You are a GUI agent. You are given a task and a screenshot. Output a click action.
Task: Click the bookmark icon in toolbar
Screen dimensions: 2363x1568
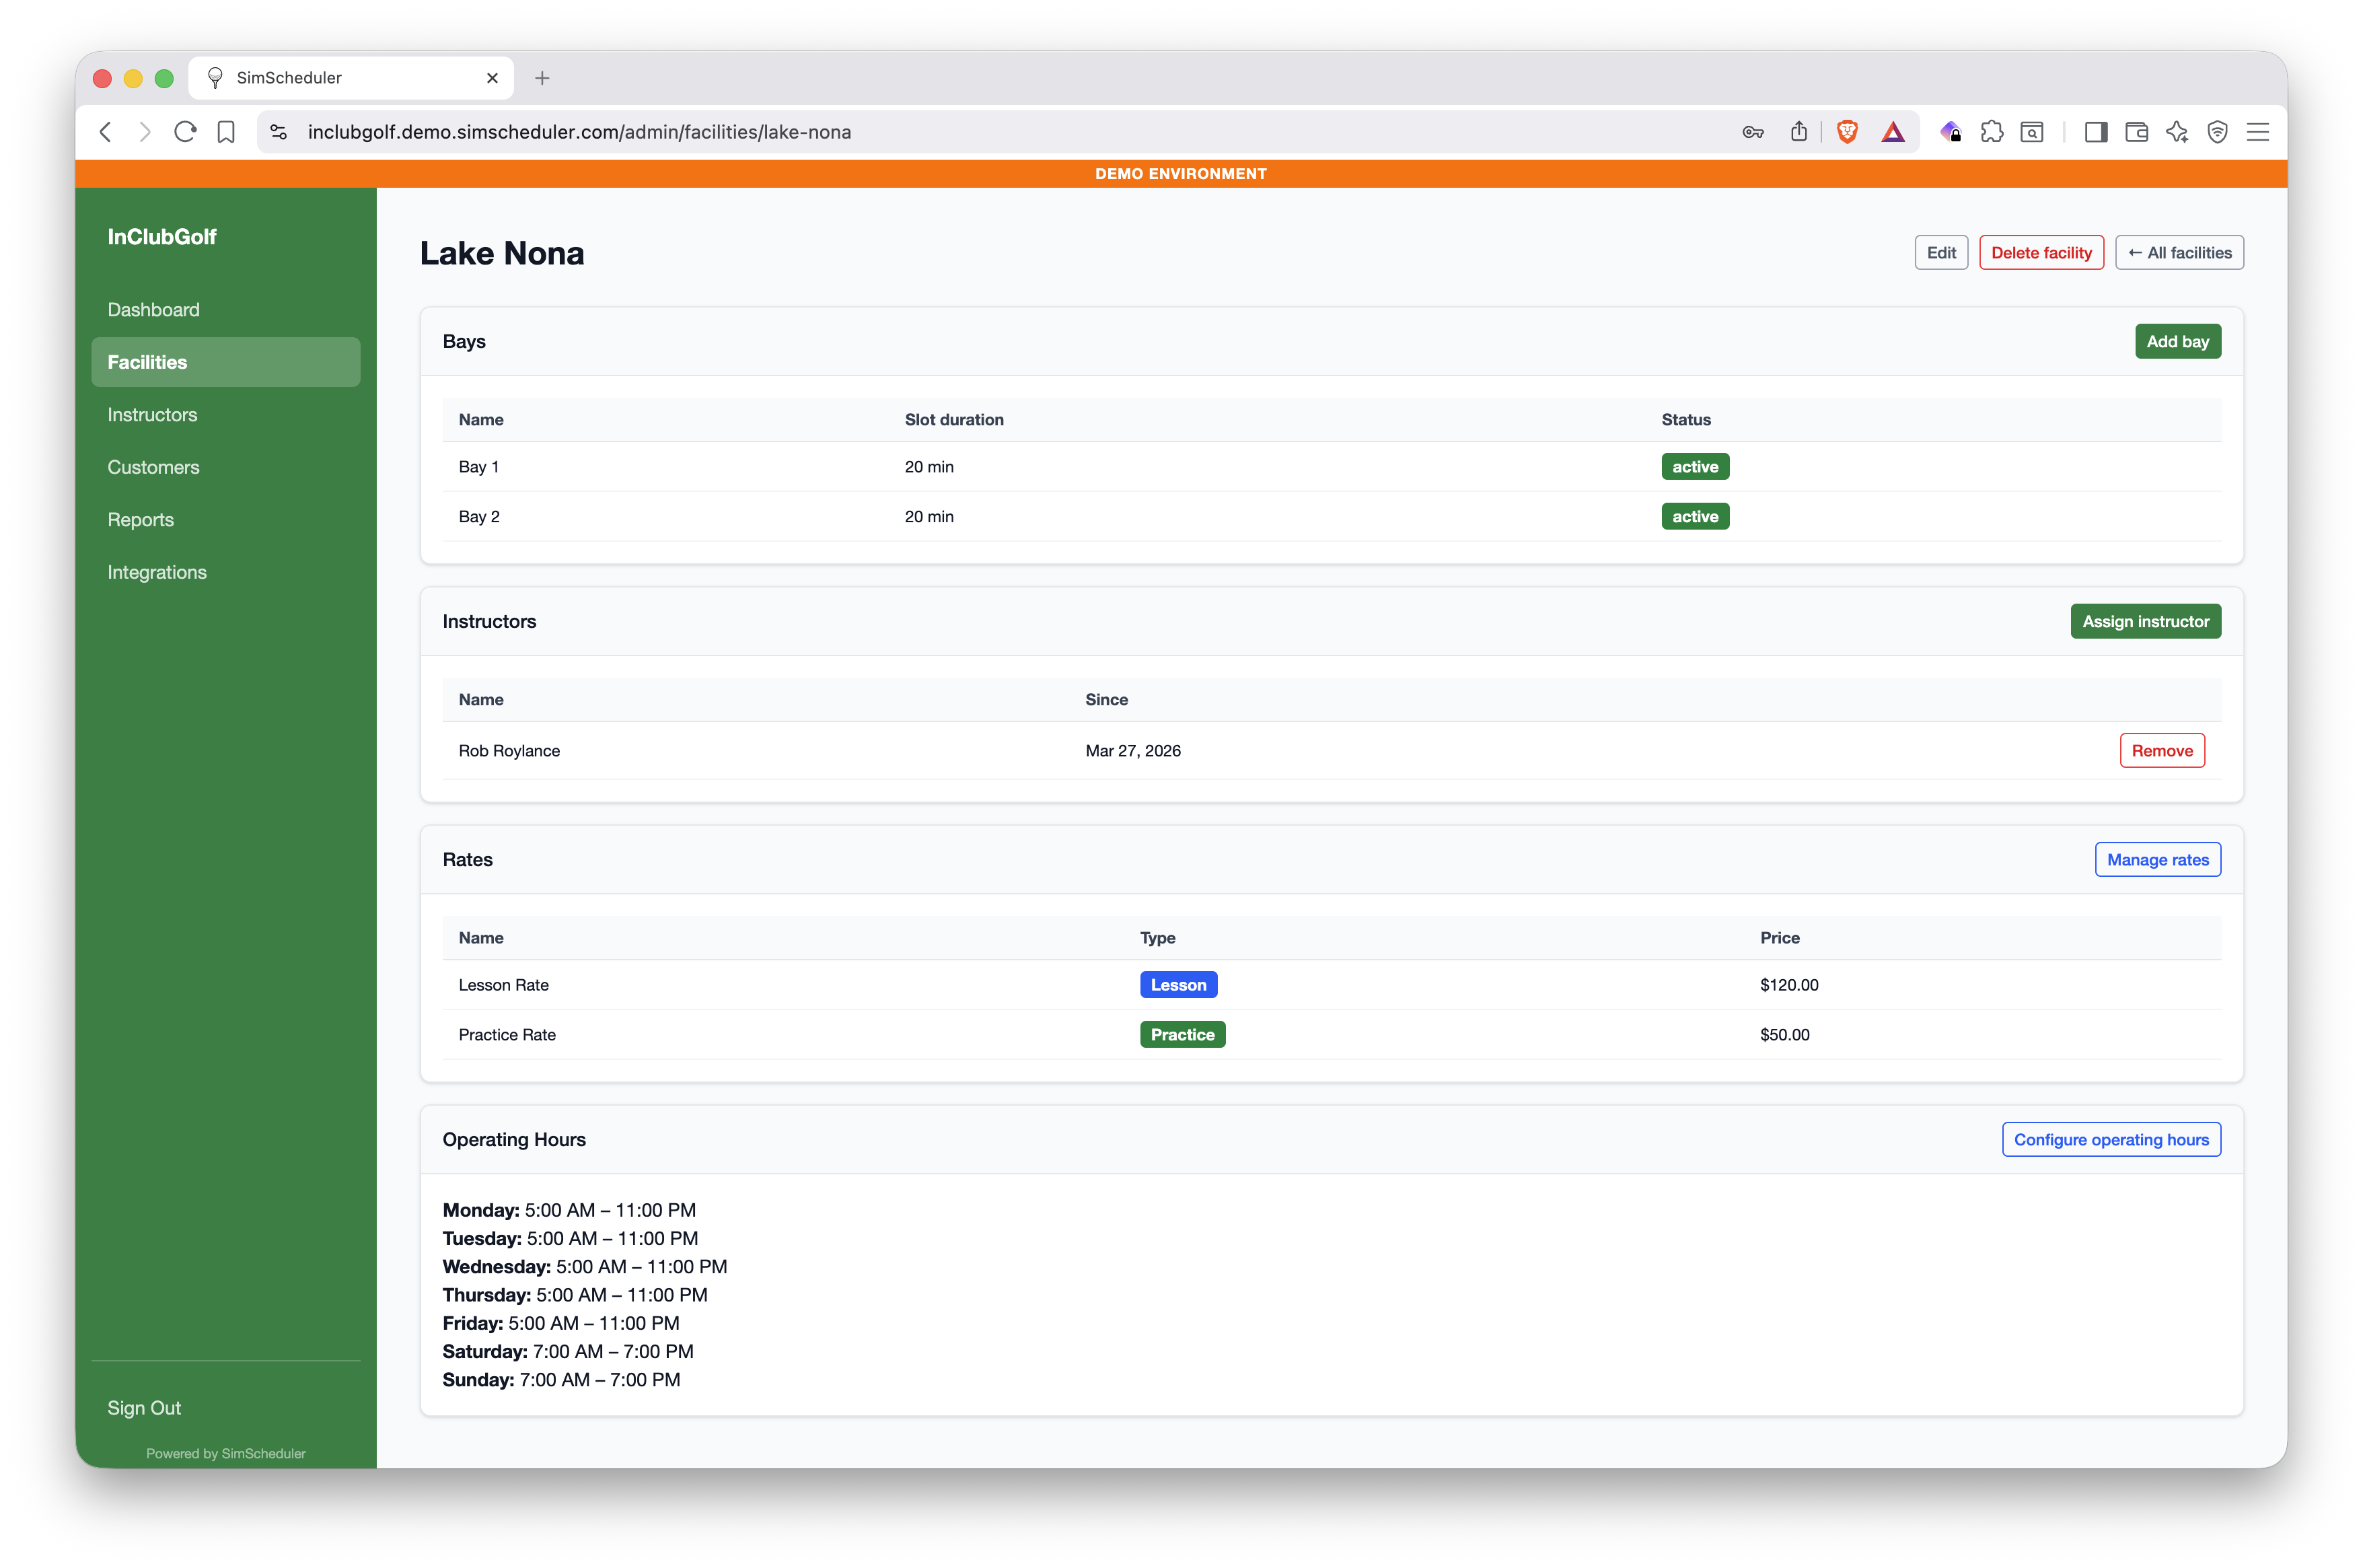[x=226, y=132]
